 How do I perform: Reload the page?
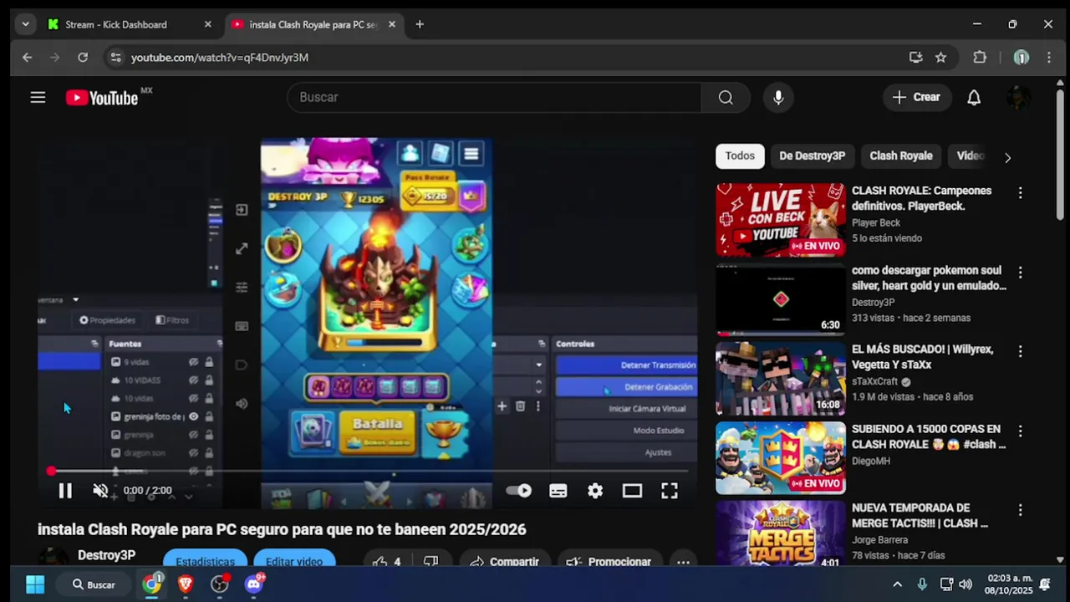(83, 57)
